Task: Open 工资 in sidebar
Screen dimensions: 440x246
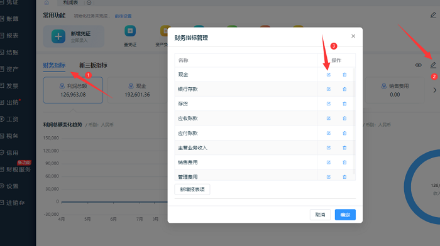Action: 13,119
